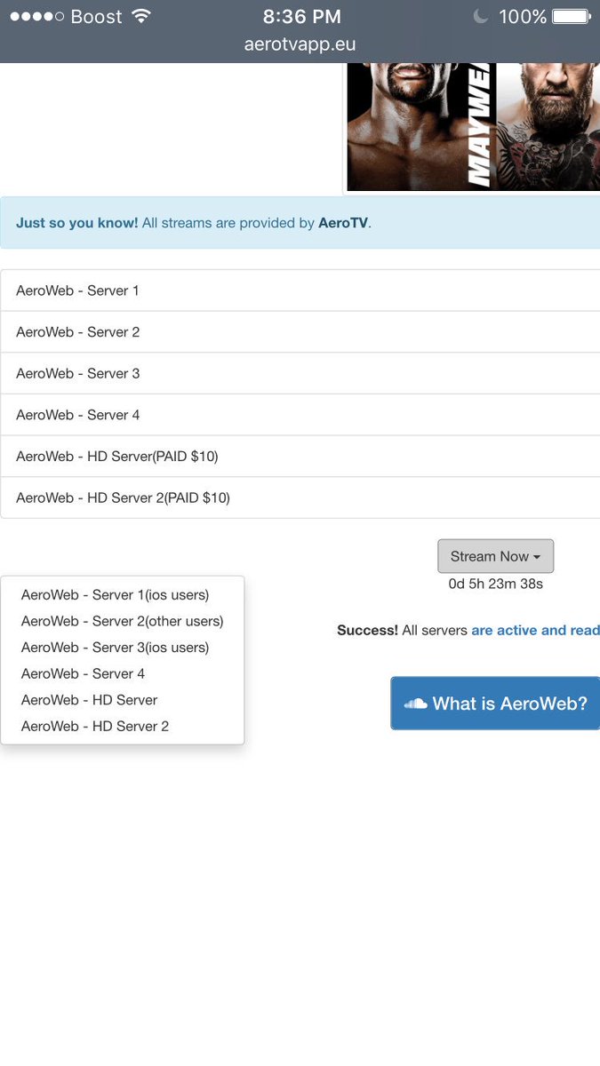Tap the Boost carrier label
600x1066 pixels.
(96, 16)
